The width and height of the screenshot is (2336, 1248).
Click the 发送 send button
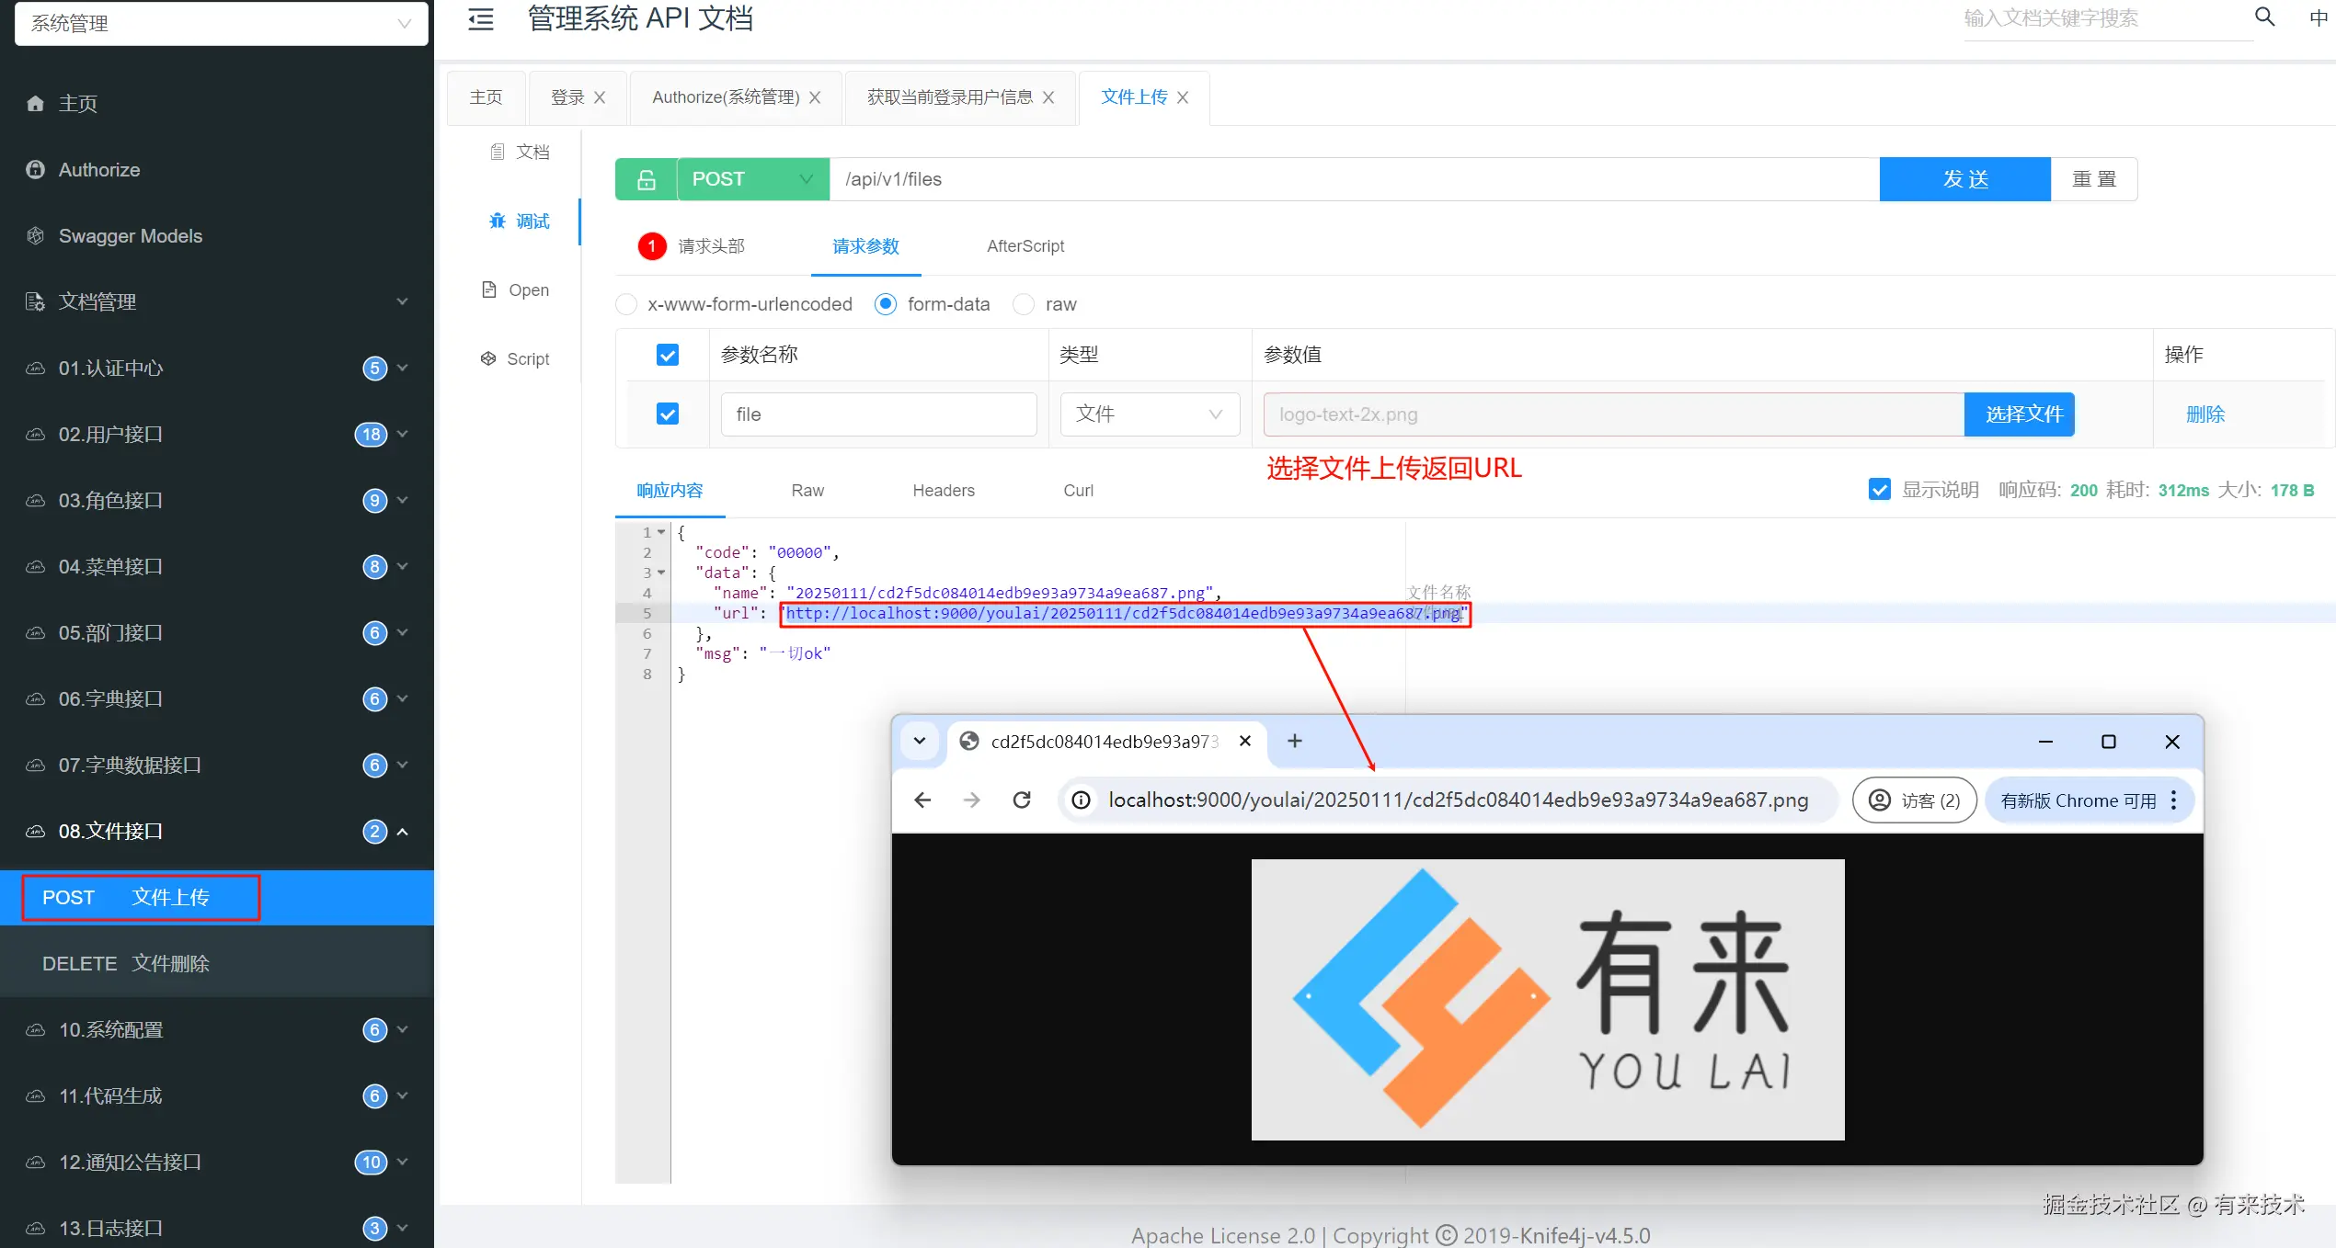click(1964, 178)
